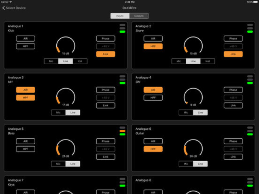Click the Analogue 5 level meter
The height and width of the screenshot is (194, 259).
click(122, 131)
